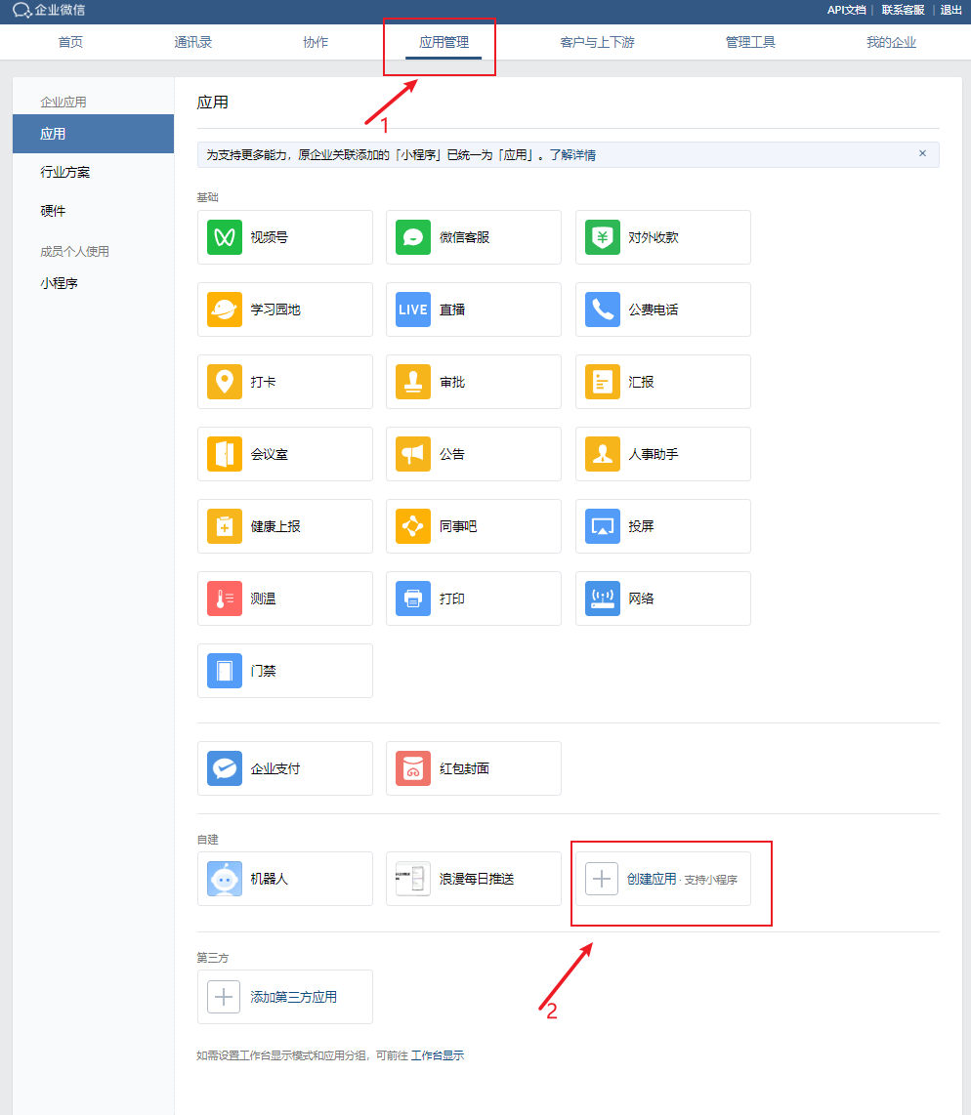Click 退出 to log out
The width and height of the screenshot is (971, 1115).
(951, 10)
